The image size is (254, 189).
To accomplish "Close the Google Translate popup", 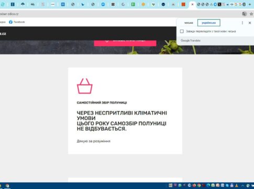I will point(250,23).
